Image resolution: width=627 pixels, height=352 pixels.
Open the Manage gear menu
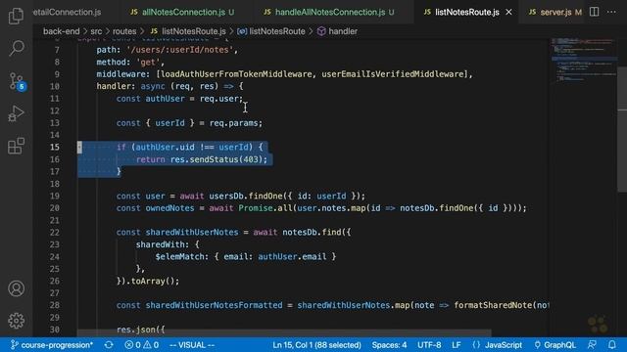point(16,321)
